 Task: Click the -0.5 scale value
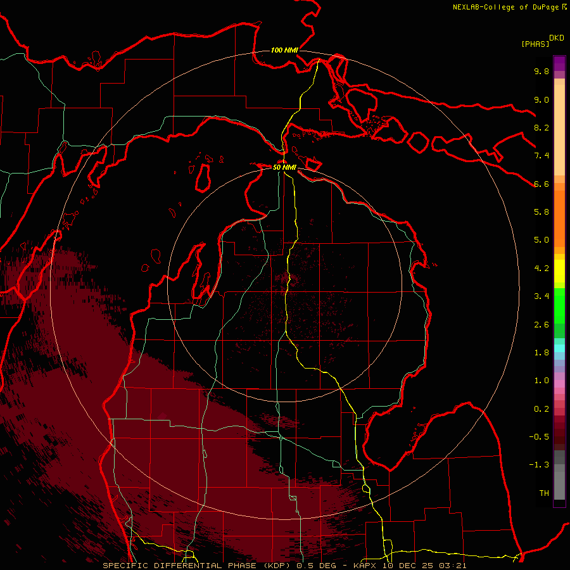pos(539,437)
